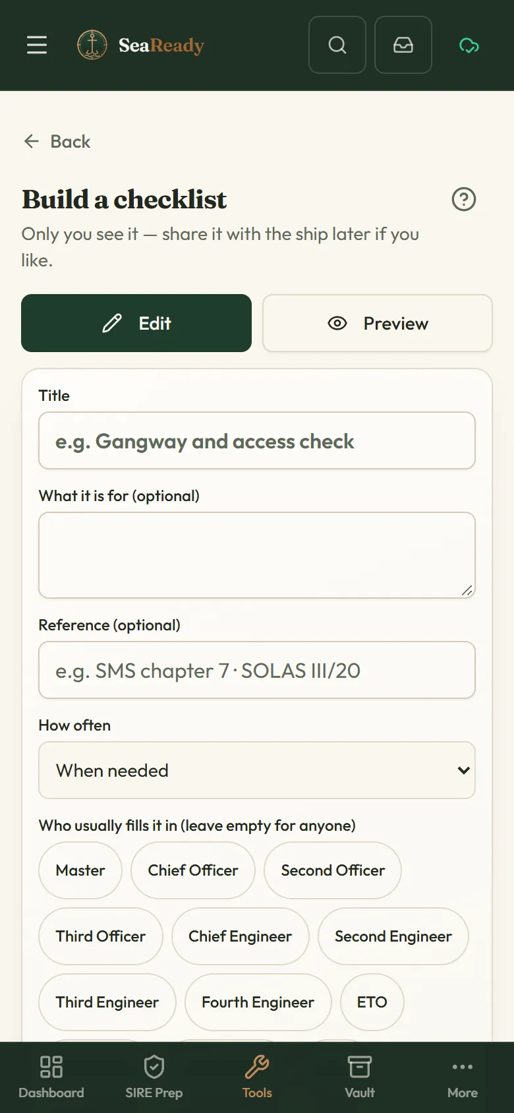Open SIRE Prep in bottom navigation

[x=154, y=1077]
